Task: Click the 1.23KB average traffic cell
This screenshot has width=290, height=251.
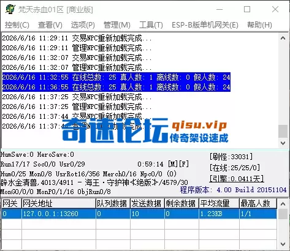Action: 219,214
